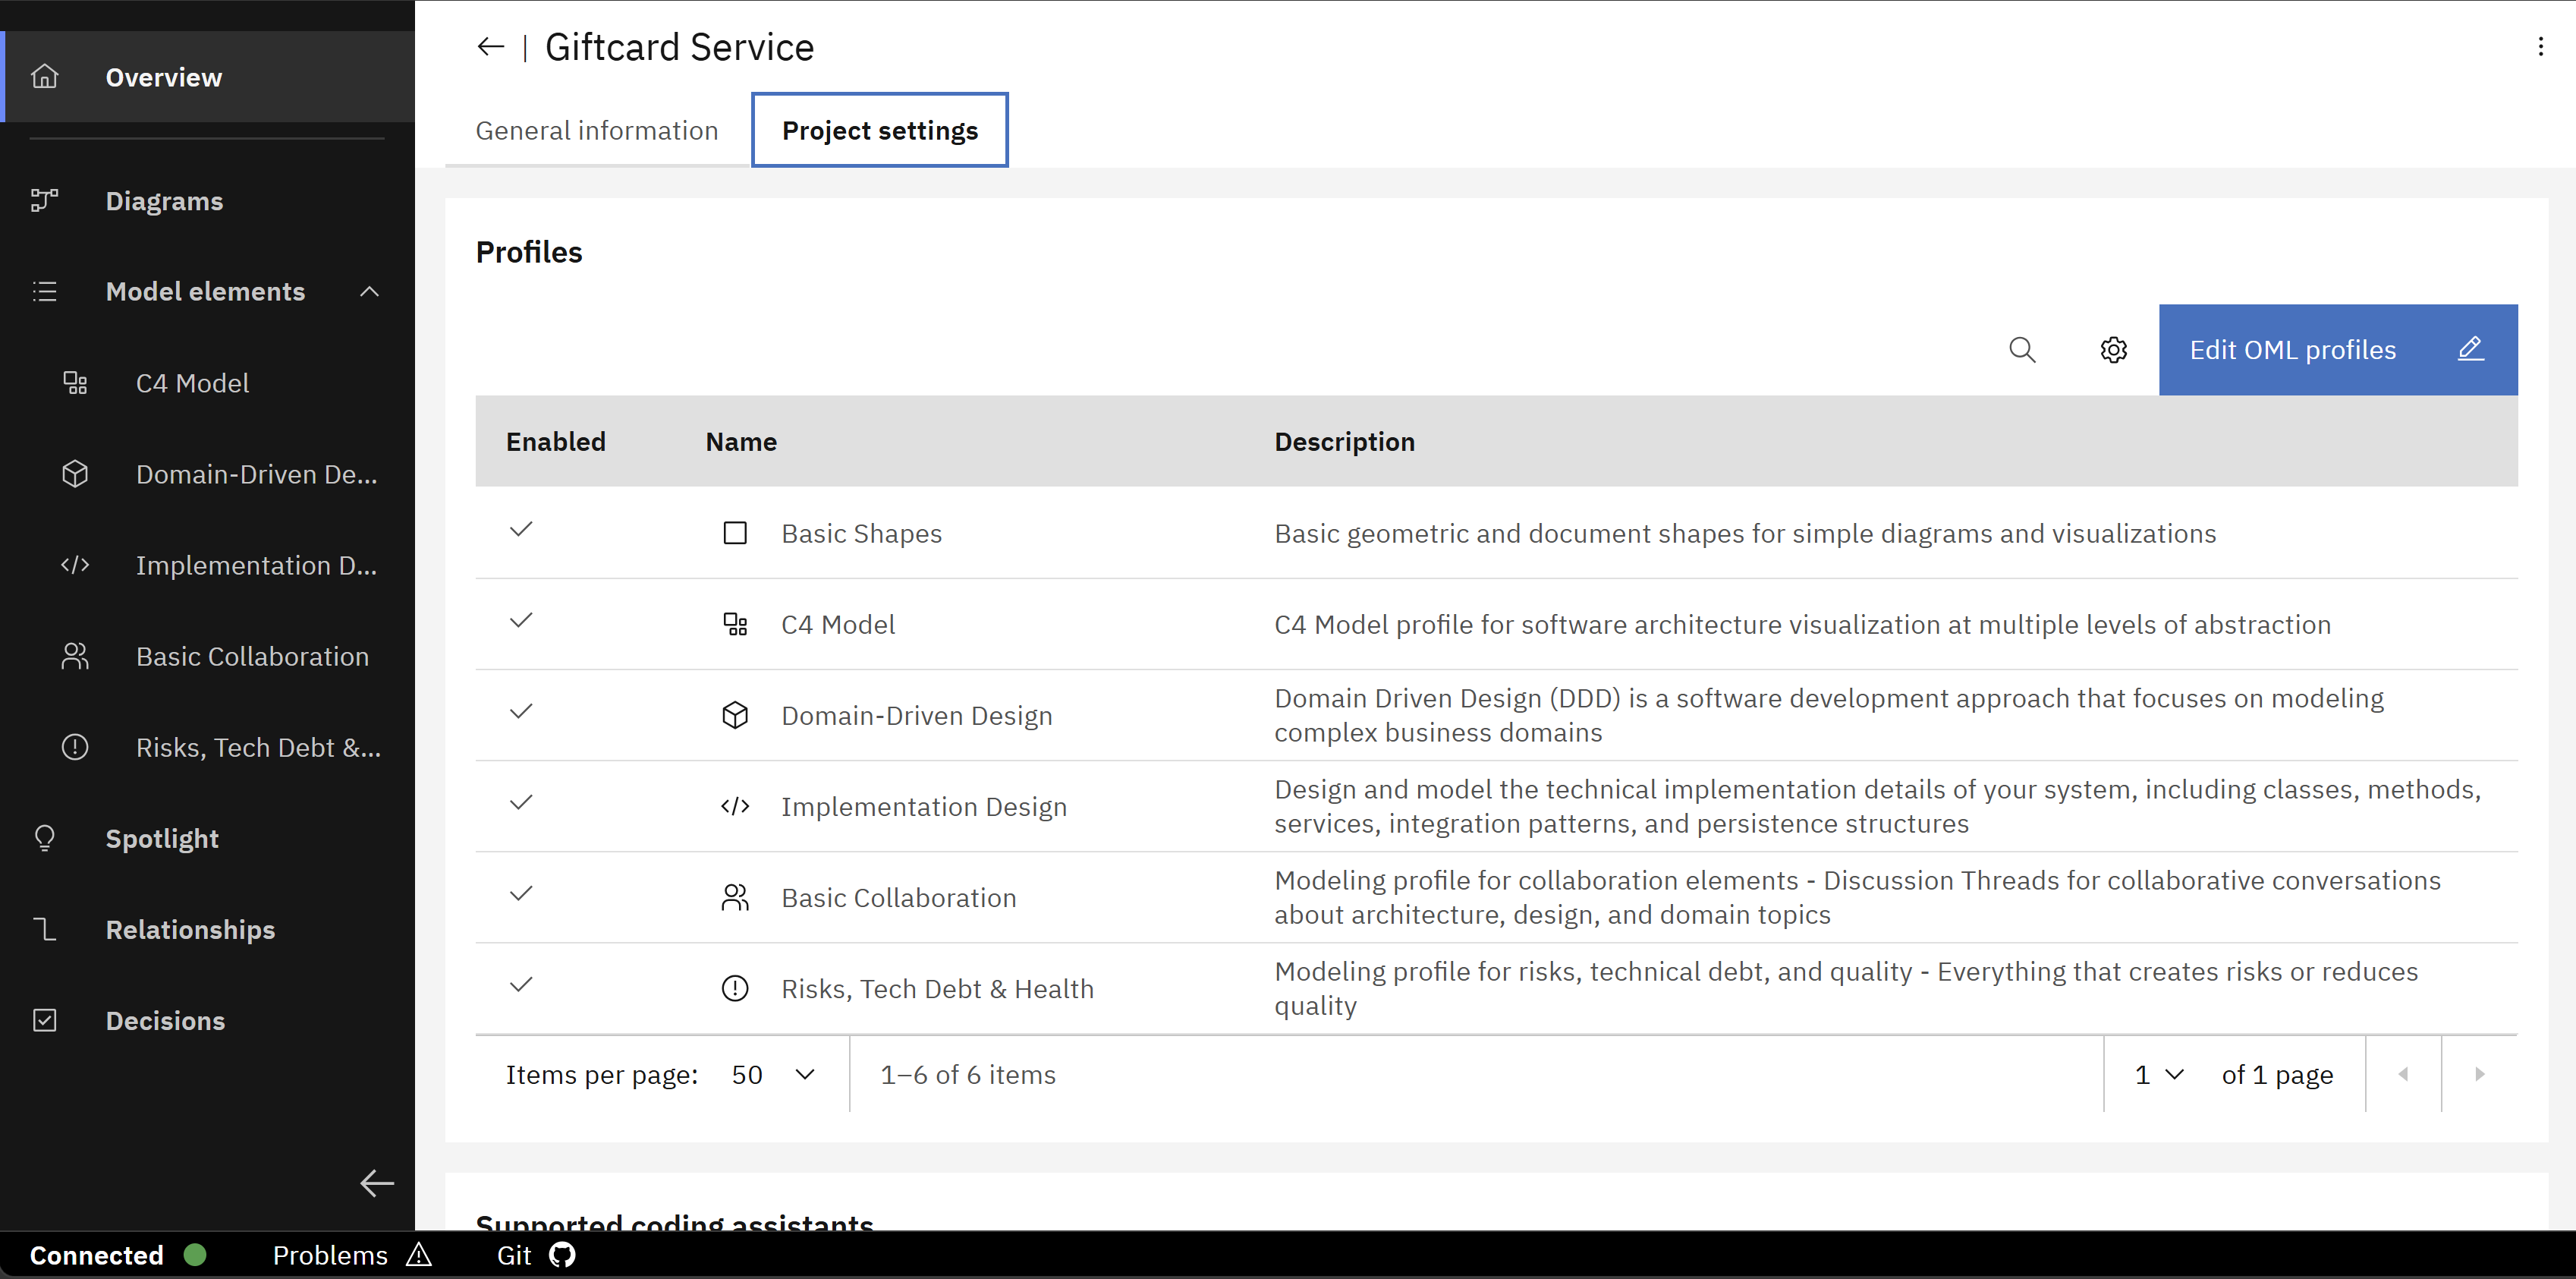The image size is (2576, 1279).
Task: Collapse the sidebar with the left arrow
Action: (x=377, y=1183)
